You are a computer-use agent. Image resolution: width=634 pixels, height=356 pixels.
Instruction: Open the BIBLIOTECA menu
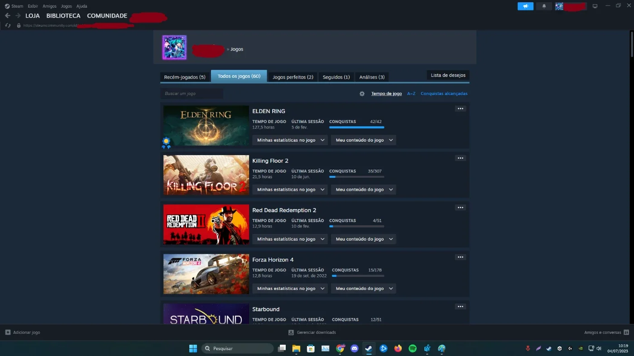click(63, 15)
